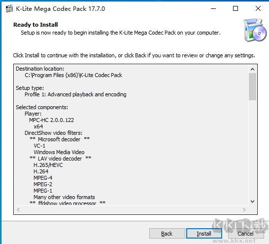Cancel the K-Lite installation

[x=245, y=233]
